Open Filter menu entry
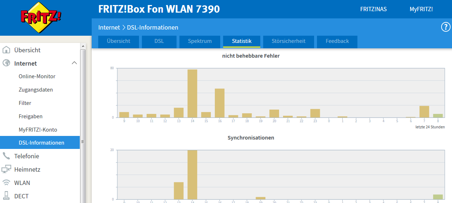Screen dimensions: 452x203 pos(25,103)
